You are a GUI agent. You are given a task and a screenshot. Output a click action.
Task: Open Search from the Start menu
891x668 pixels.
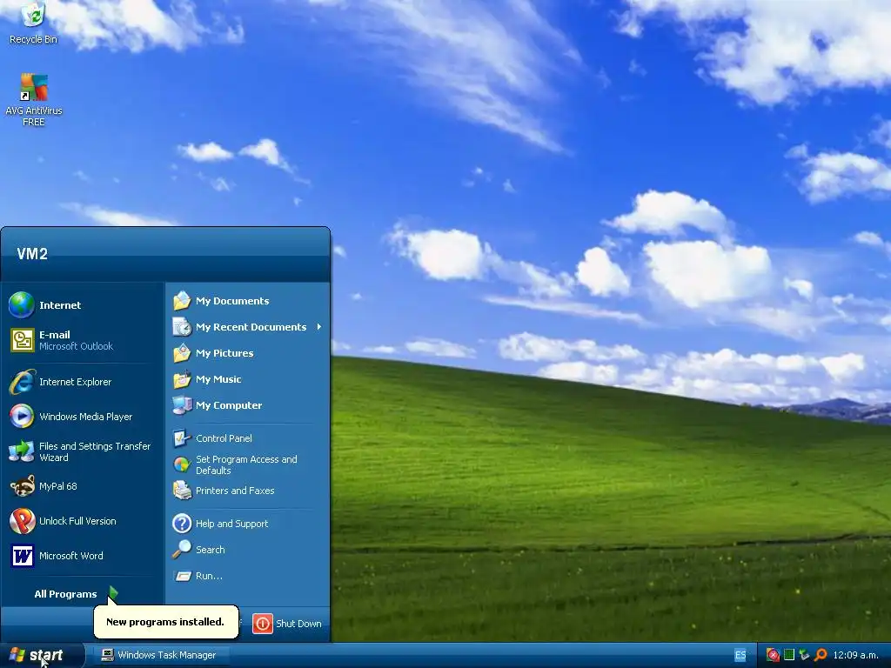[247, 550]
